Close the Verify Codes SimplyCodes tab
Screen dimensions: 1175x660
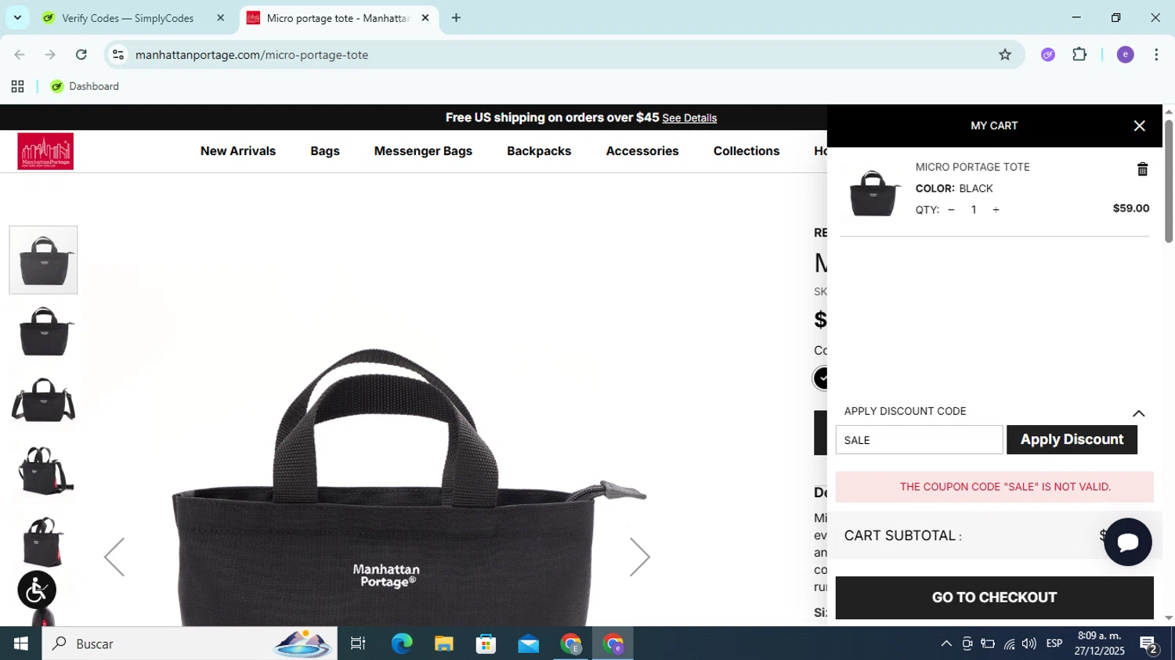(x=220, y=18)
